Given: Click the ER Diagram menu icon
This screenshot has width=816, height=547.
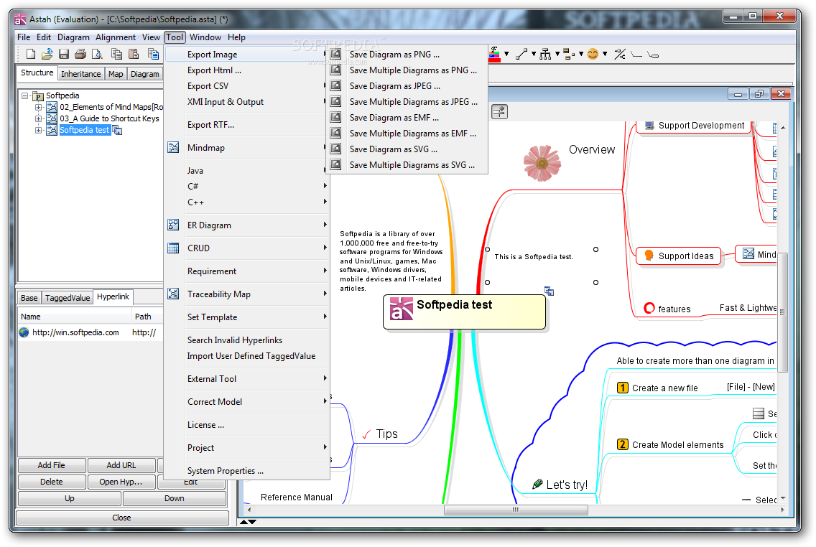Looking at the screenshot, I should pos(173,225).
